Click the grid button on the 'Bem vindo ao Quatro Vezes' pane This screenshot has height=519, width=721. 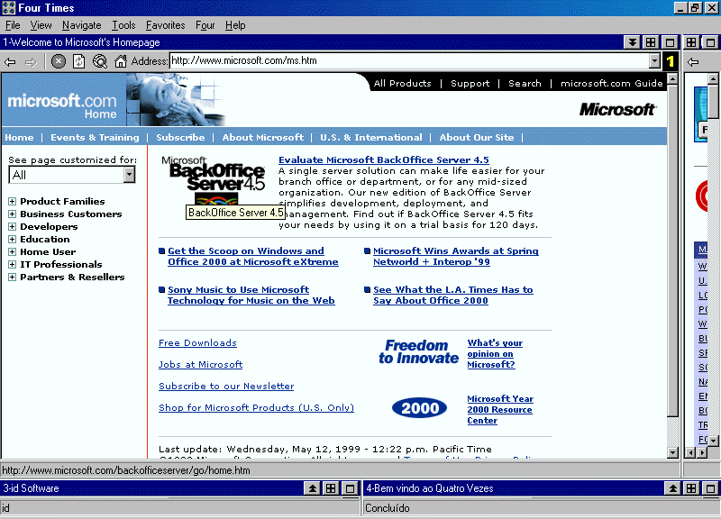691,488
